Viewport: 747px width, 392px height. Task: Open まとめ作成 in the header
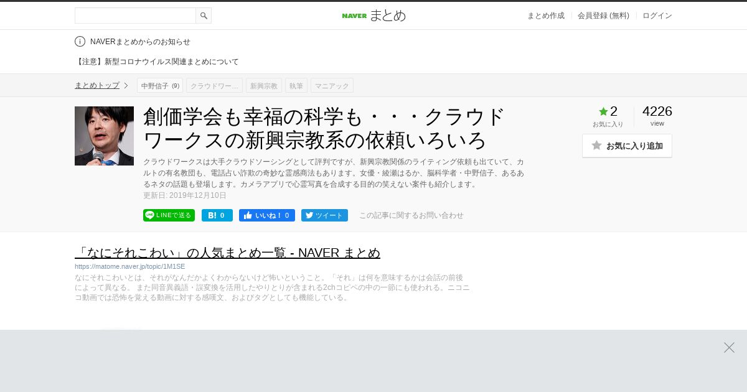(546, 16)
